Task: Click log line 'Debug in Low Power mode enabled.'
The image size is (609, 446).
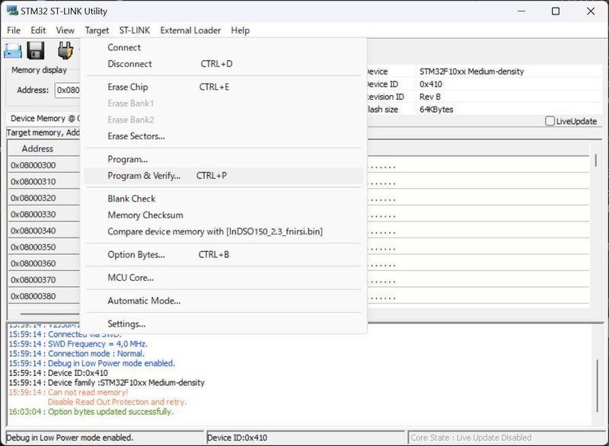Action: point(91,363)
